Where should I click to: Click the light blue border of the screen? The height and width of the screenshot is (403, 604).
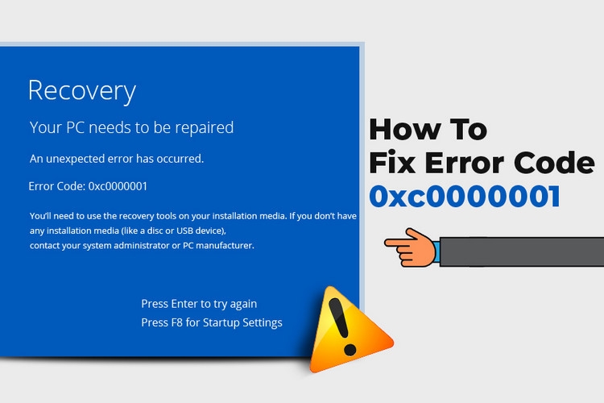click(362, 154)
